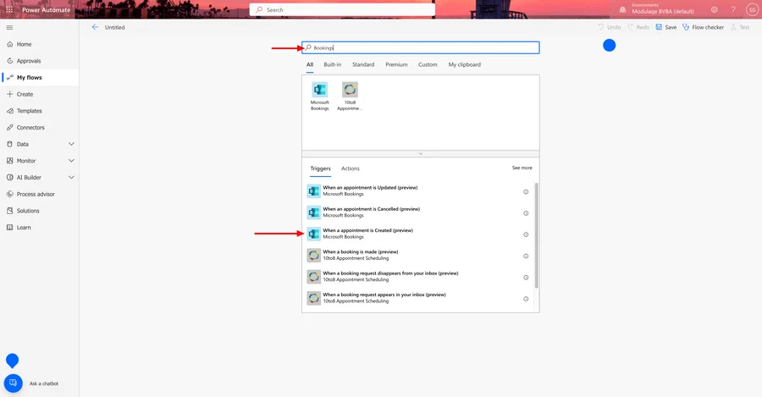Collapse the connectors panel chevron
The height and width of the screenshot is (397, 762).
420,153
